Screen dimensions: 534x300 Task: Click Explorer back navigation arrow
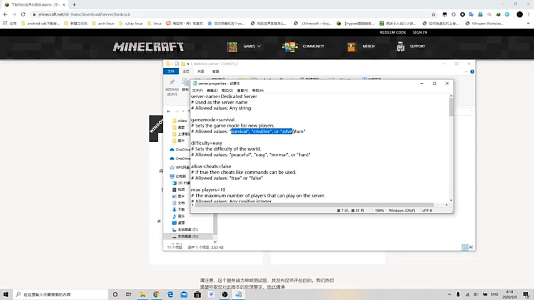click(169, 111)
